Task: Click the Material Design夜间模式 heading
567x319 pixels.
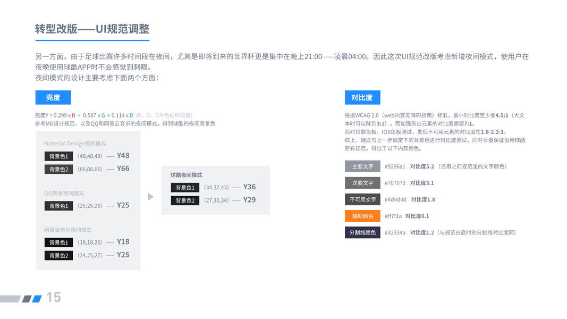Action: 75,144
